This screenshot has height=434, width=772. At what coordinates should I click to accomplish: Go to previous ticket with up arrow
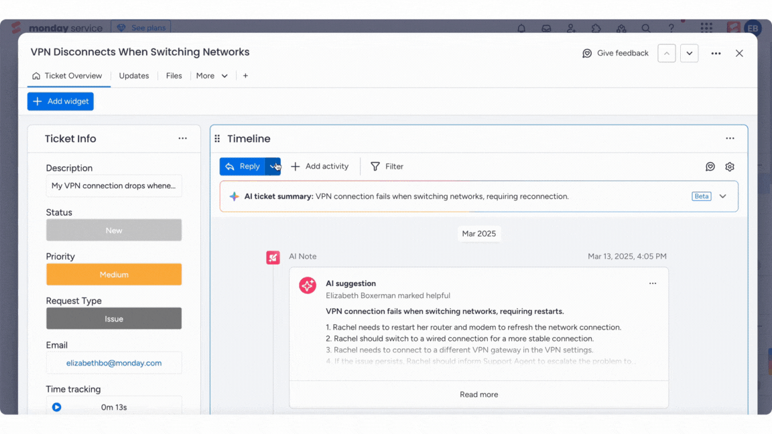(667, 53)
